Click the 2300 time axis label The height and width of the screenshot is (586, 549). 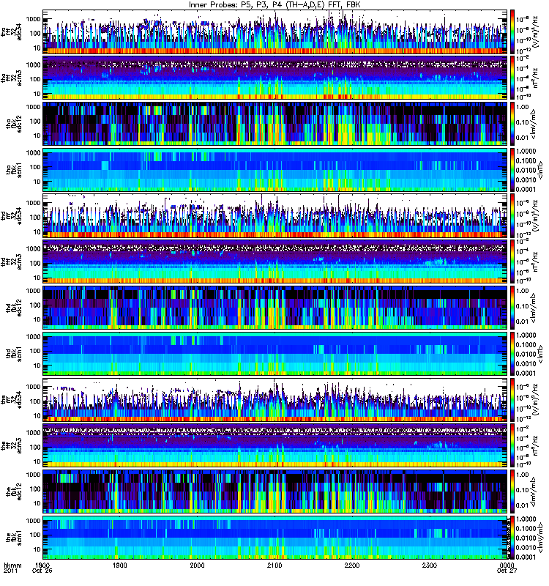click(430, 565)
